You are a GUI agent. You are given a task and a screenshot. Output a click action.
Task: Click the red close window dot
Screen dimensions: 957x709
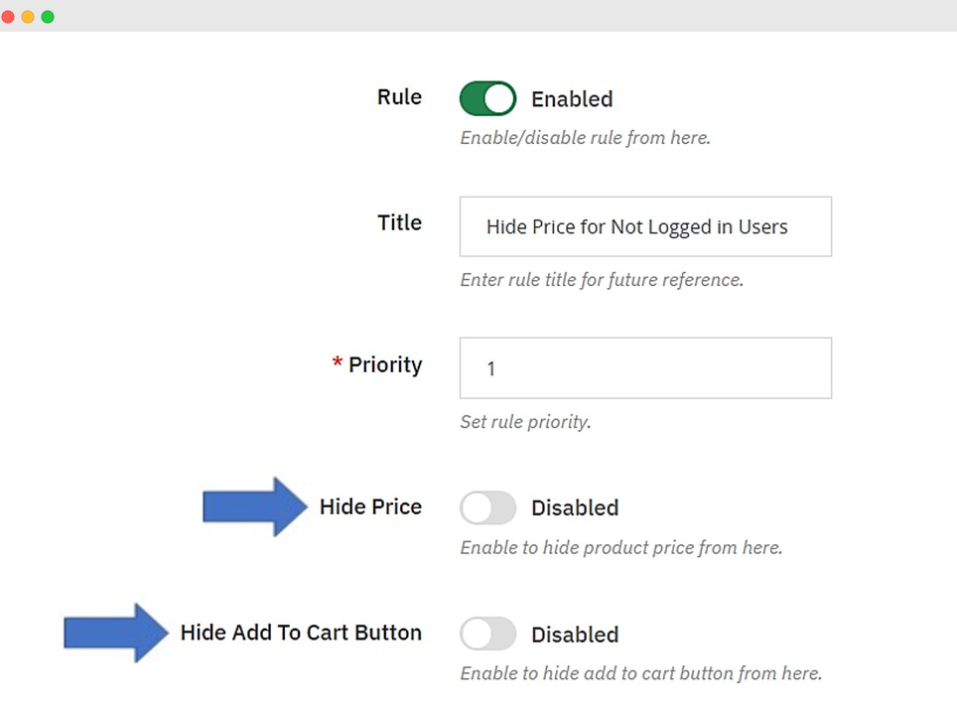click(x=8, y=17)
